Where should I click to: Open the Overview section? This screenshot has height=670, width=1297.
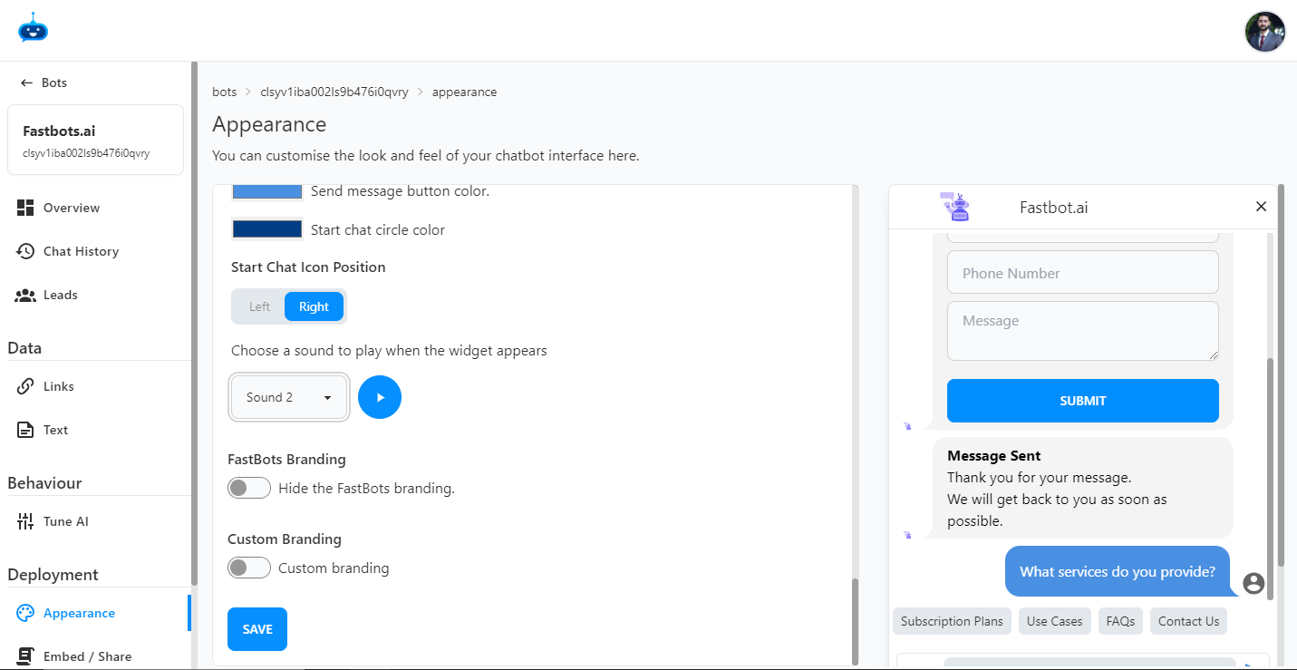click(x=71, y=207)
